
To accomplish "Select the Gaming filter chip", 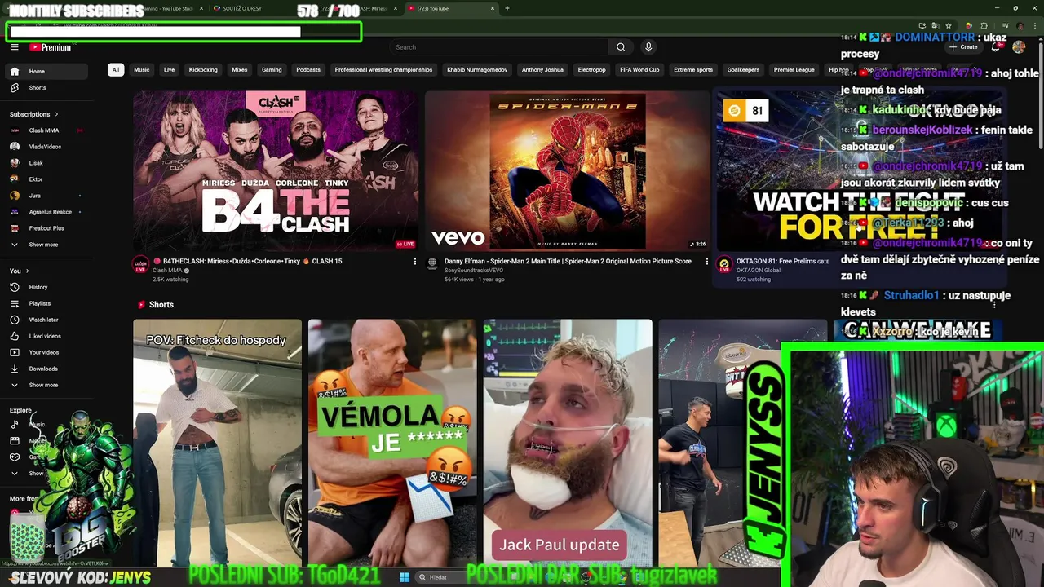I will click(272, 70).
